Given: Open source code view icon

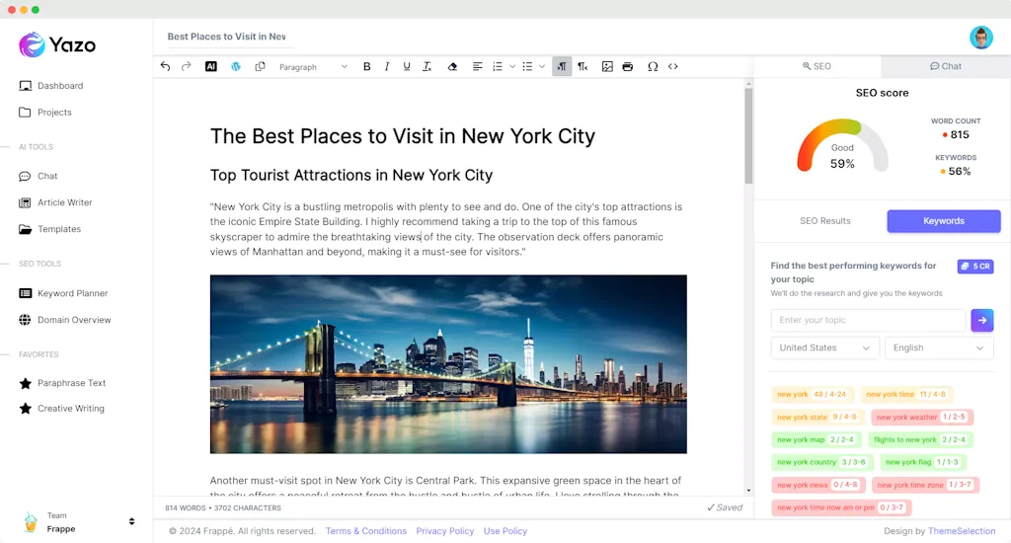Looking at the screenshot, I should 673,67.
